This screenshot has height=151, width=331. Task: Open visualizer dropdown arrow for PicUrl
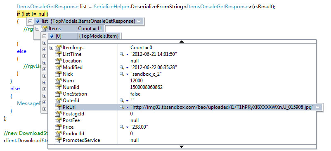pyautogui.click(x=127, y=108)
